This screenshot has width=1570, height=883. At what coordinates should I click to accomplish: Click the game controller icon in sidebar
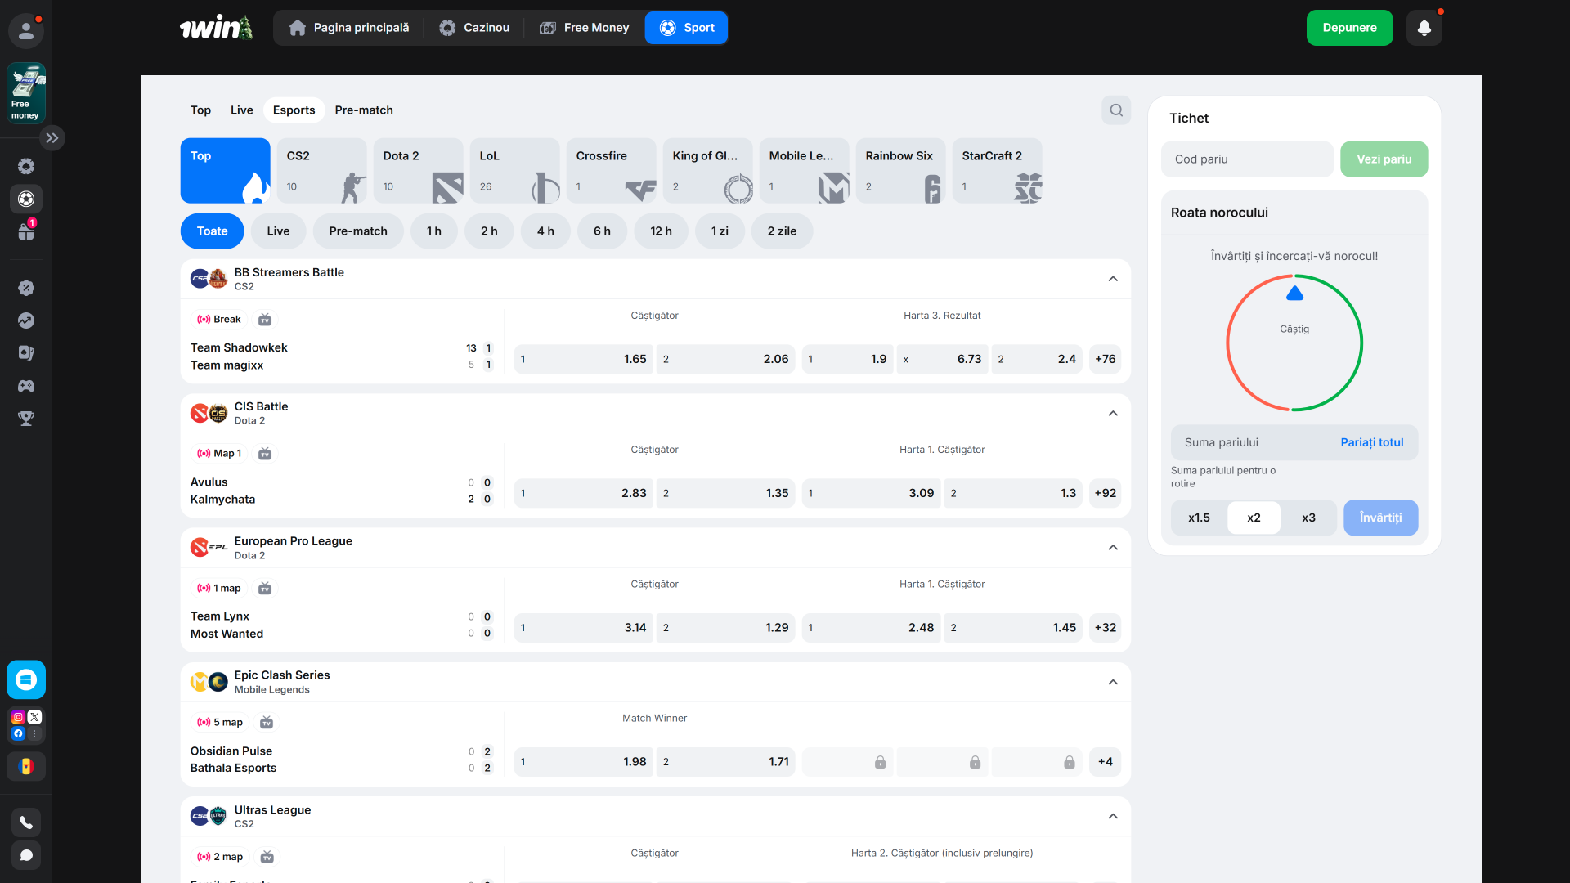click(x=26, y=386)
